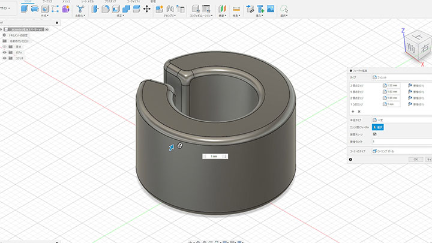Select the Hole tool icon
Viewport: 432px width, 243px height.
pos(45,9)
